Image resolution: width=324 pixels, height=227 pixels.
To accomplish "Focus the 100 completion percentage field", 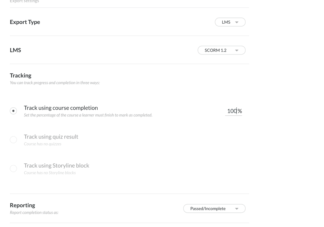I will pos(232,111).
